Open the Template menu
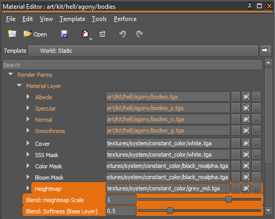 point(72,19)
